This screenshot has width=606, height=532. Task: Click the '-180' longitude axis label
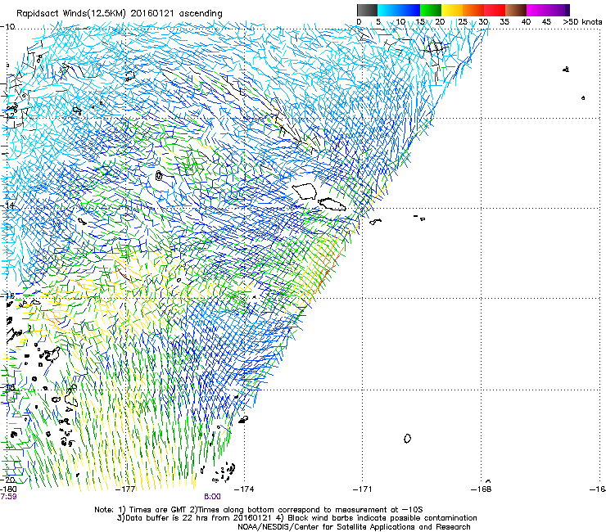pos(8,489)
